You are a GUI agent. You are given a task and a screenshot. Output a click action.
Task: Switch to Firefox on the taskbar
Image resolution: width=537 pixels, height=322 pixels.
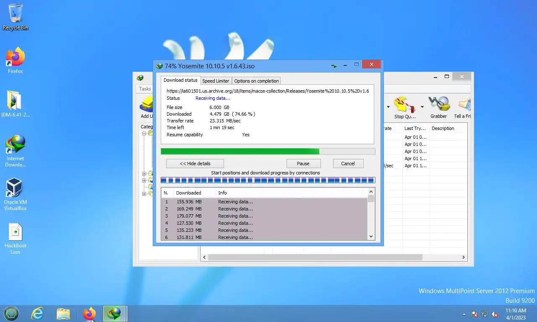point(89,314)
